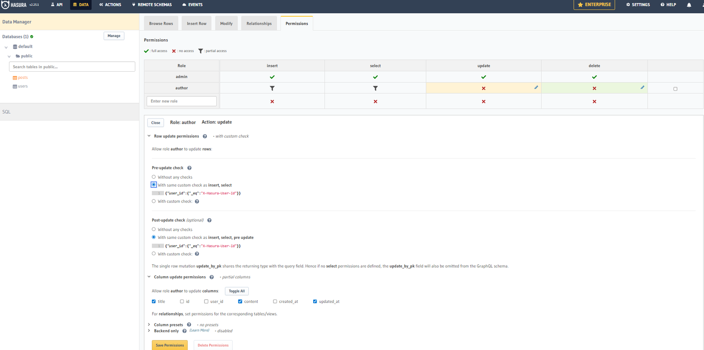704x350 pixels.
Task: Enable the user_id column checkbox
Action: 207,301
